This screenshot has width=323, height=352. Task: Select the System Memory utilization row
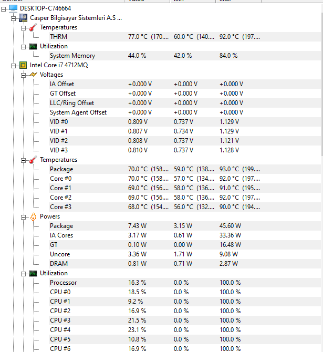pyautogui.click(x=72, y=56)
